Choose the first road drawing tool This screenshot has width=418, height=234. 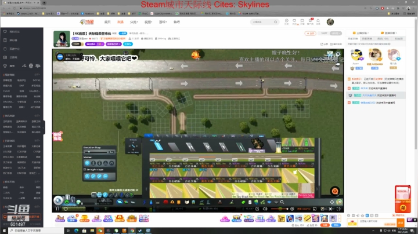tap(87, 176)
